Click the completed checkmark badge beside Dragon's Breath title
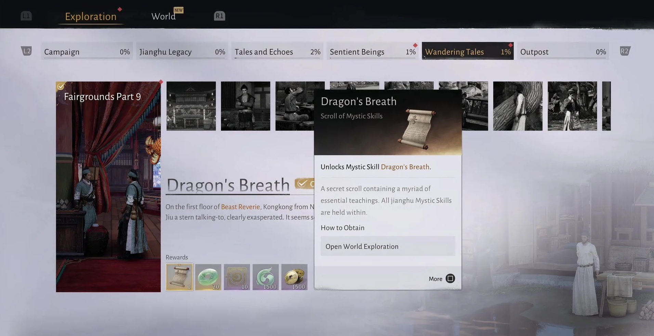Image resolution: width=654 pixels, height=336 pixels. pyautogui.click(x=302, y=184)
